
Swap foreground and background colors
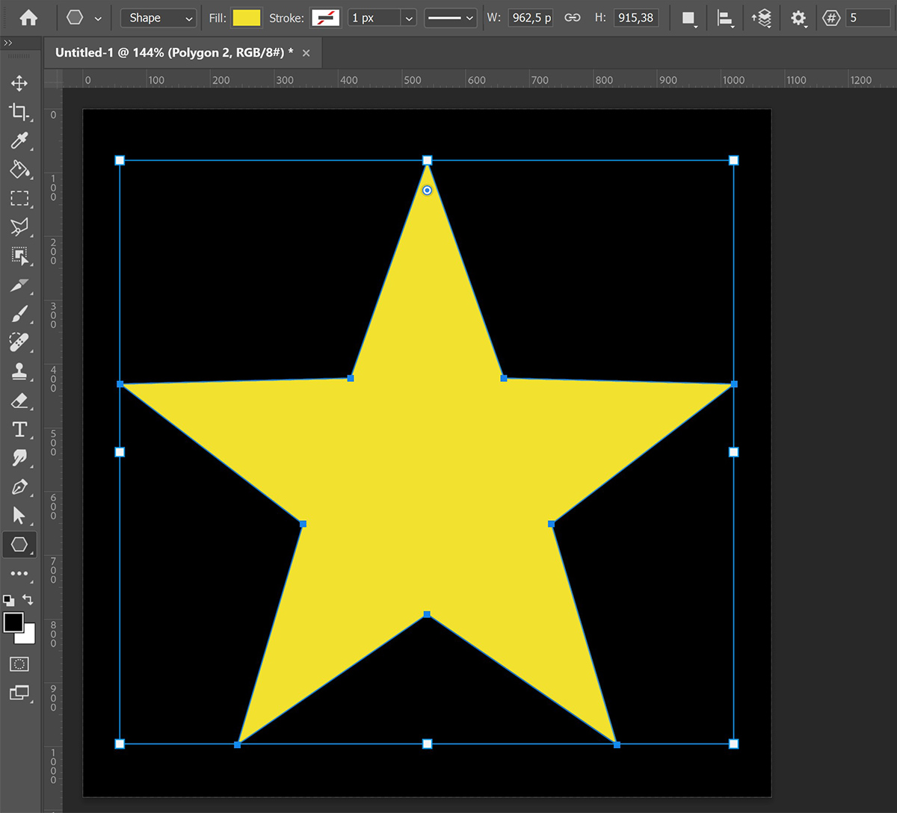tap(28, 599)
